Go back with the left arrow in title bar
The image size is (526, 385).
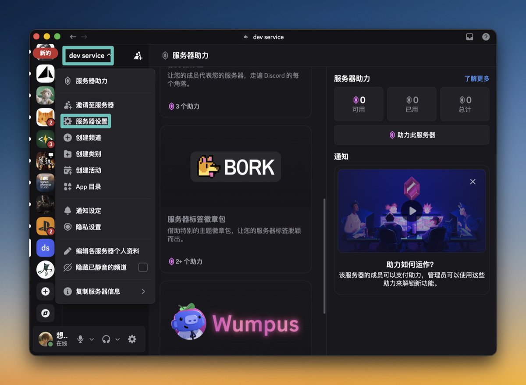(x=73, y=37)
